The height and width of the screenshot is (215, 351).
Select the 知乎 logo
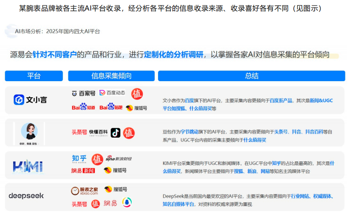coord(79,159)
